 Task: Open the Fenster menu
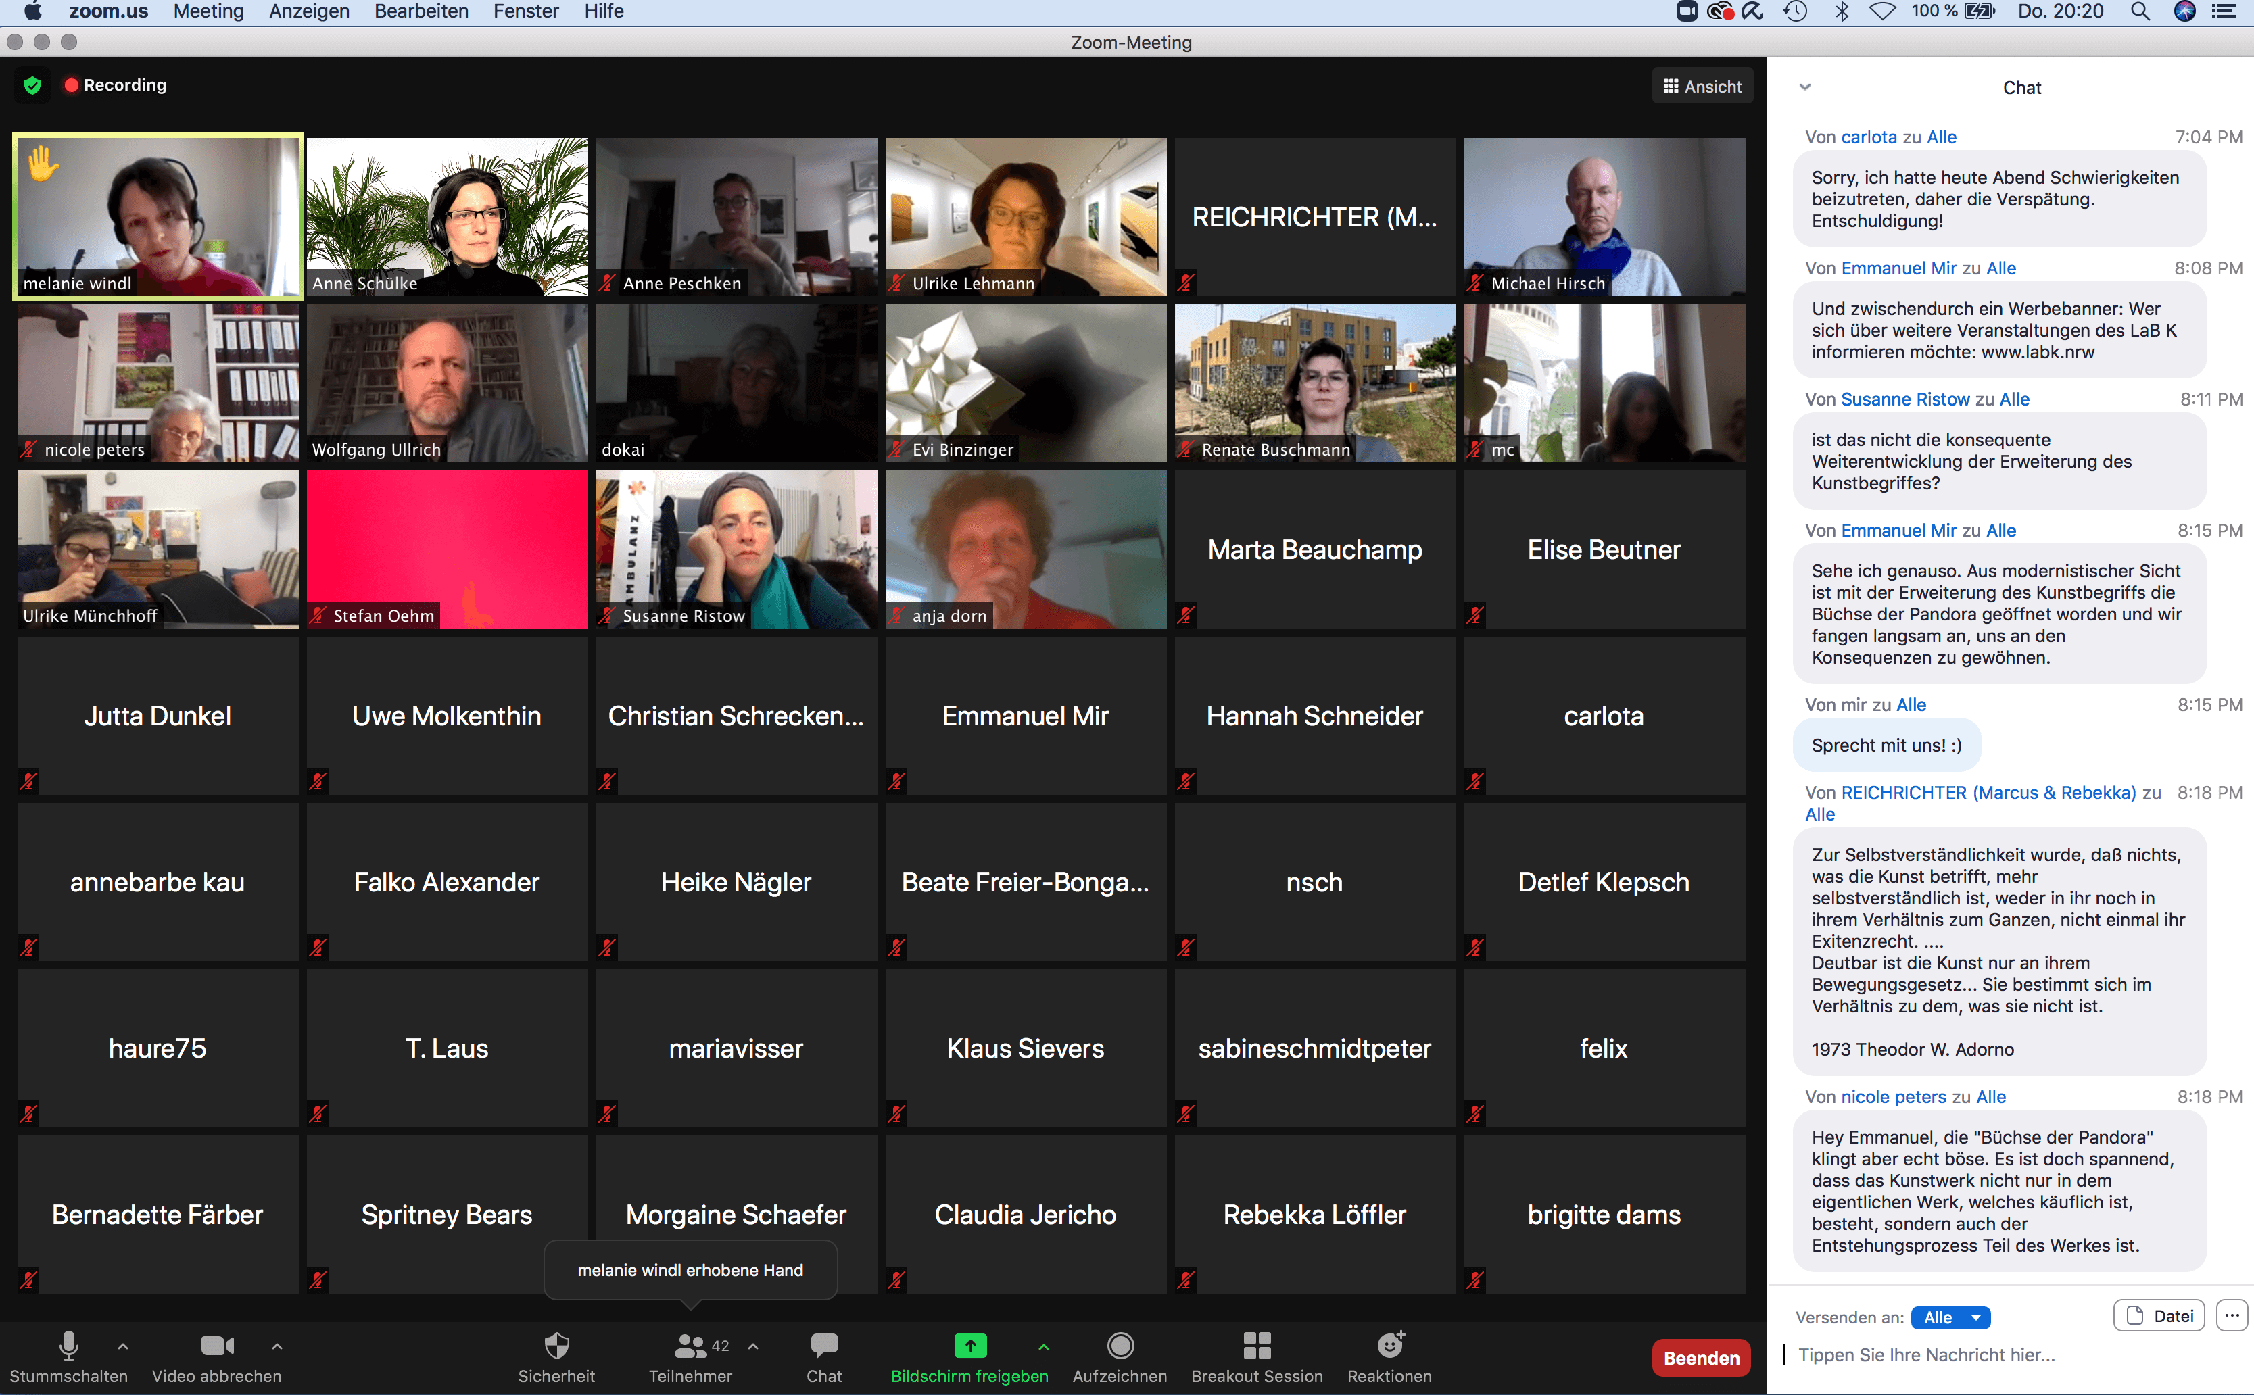coord(525,11)
